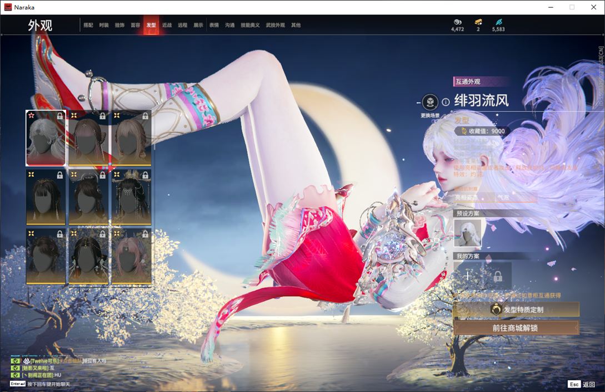
Task: Open the 搭配 tab
Action: tap(88, 25)
